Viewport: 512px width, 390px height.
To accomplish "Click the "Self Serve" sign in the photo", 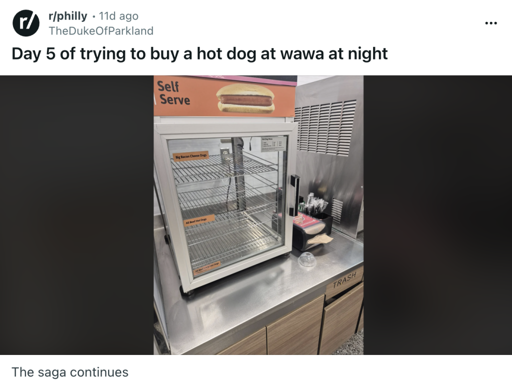I will [173, 93].
